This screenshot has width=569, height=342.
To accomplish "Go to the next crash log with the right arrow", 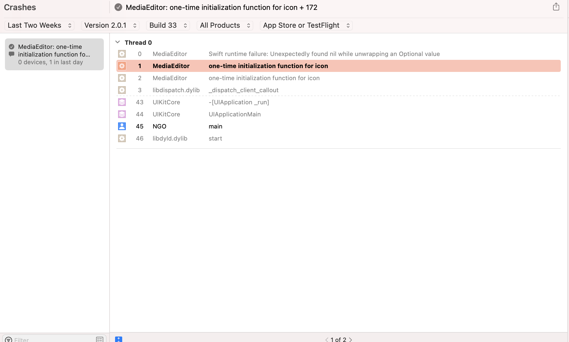I will [x=350, y=340].
